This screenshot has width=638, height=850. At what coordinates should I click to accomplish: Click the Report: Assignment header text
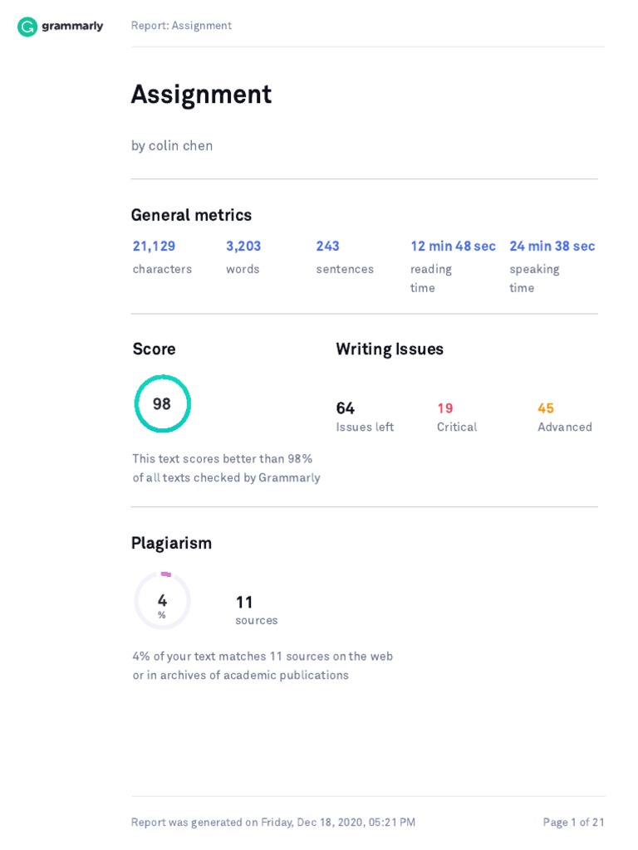181,26
